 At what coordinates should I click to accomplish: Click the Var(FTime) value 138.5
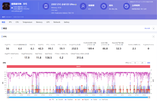pyautogui.click(x=49, y=58)
